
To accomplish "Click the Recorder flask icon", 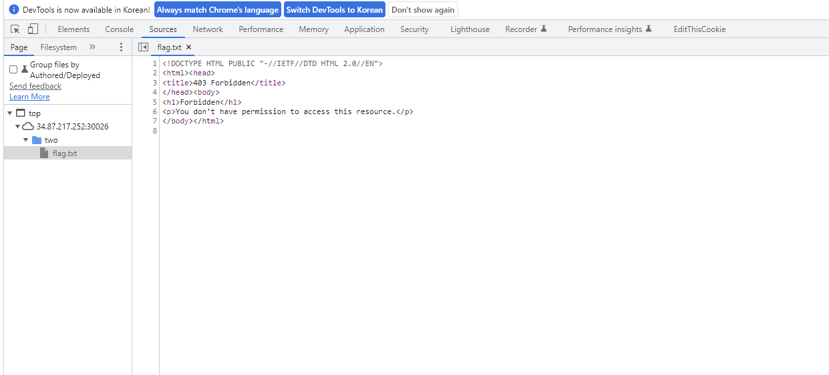I will tap(544, 29).
